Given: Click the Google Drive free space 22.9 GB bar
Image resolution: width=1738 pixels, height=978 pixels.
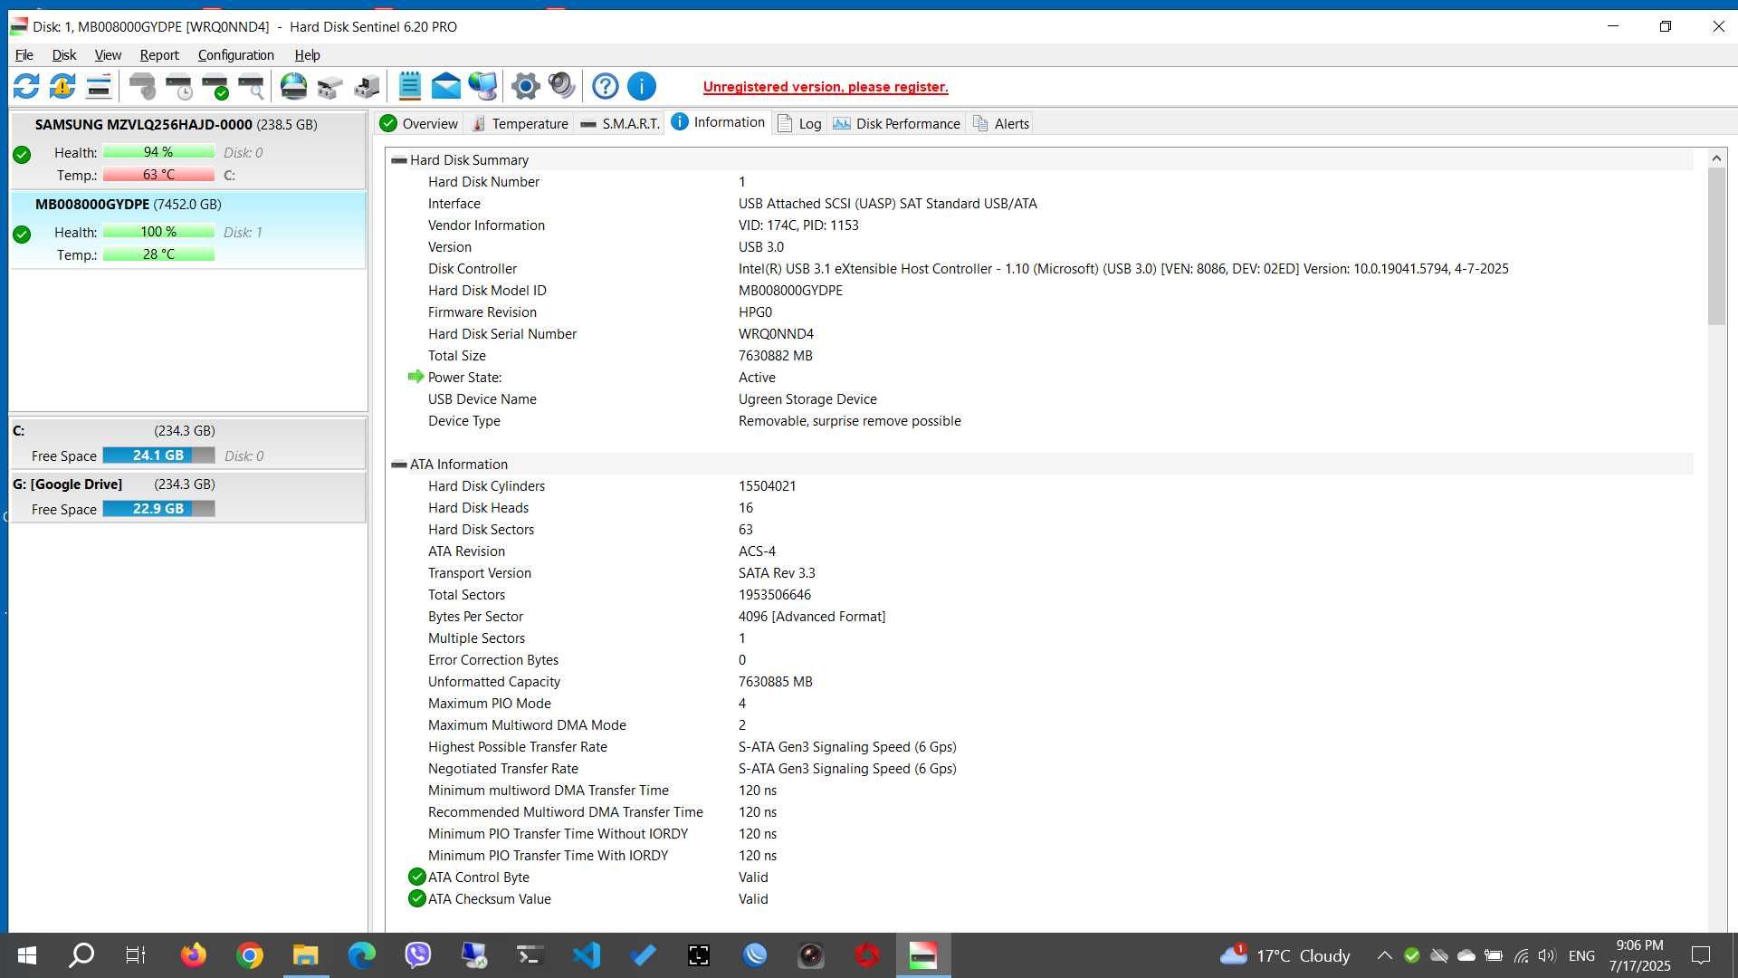Looking at the screenshot, I should (x=158, y=509).
